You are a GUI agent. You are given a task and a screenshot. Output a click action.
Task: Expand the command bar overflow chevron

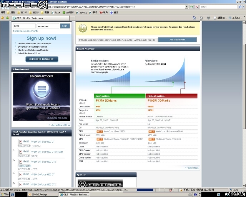click(x=244, y=17)
